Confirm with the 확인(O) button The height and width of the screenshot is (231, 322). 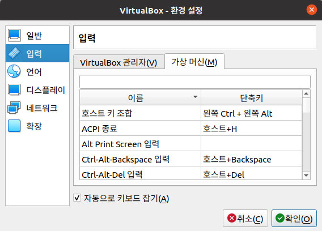click(x=294, y=219)
